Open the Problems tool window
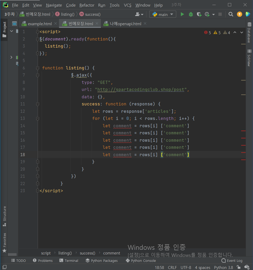The height and width of the screenshot is (270, 253). click(43, 261)
